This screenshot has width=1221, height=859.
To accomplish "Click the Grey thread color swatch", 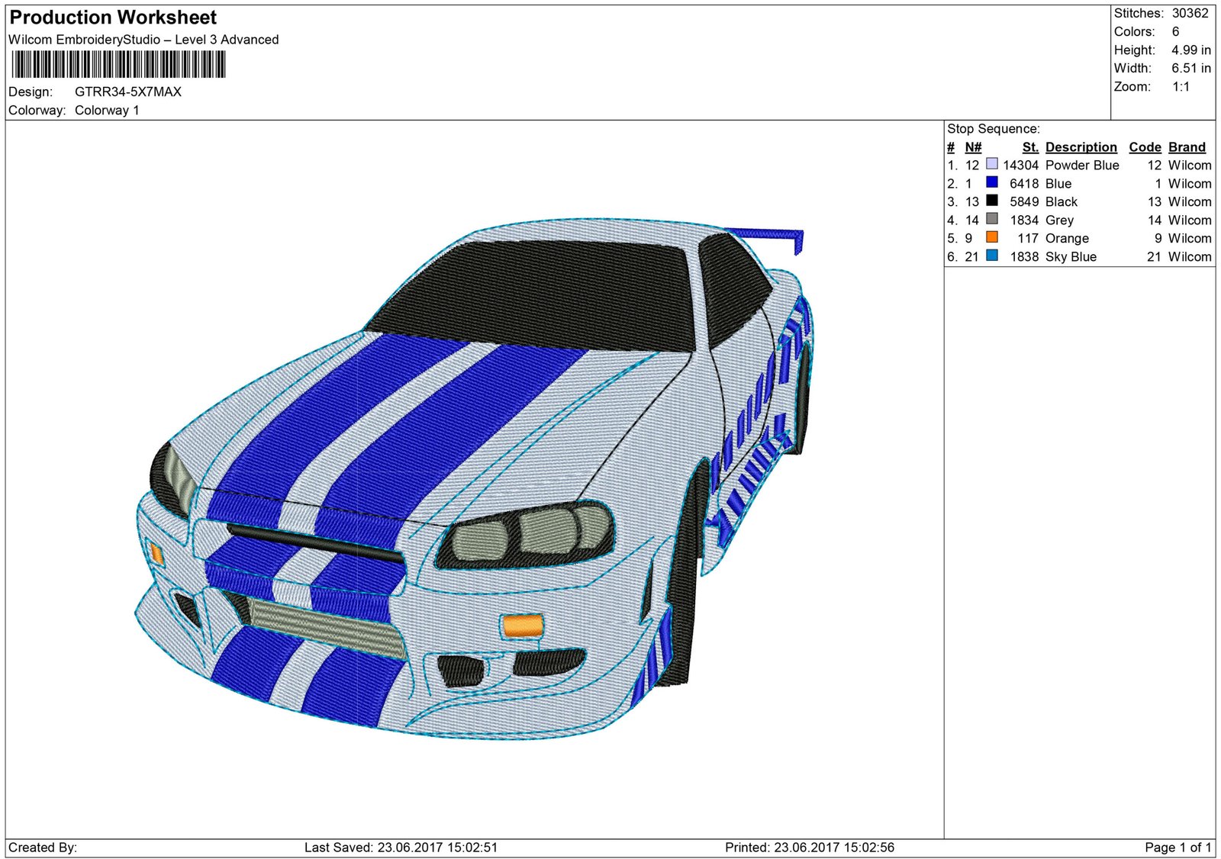I will 991,219.
